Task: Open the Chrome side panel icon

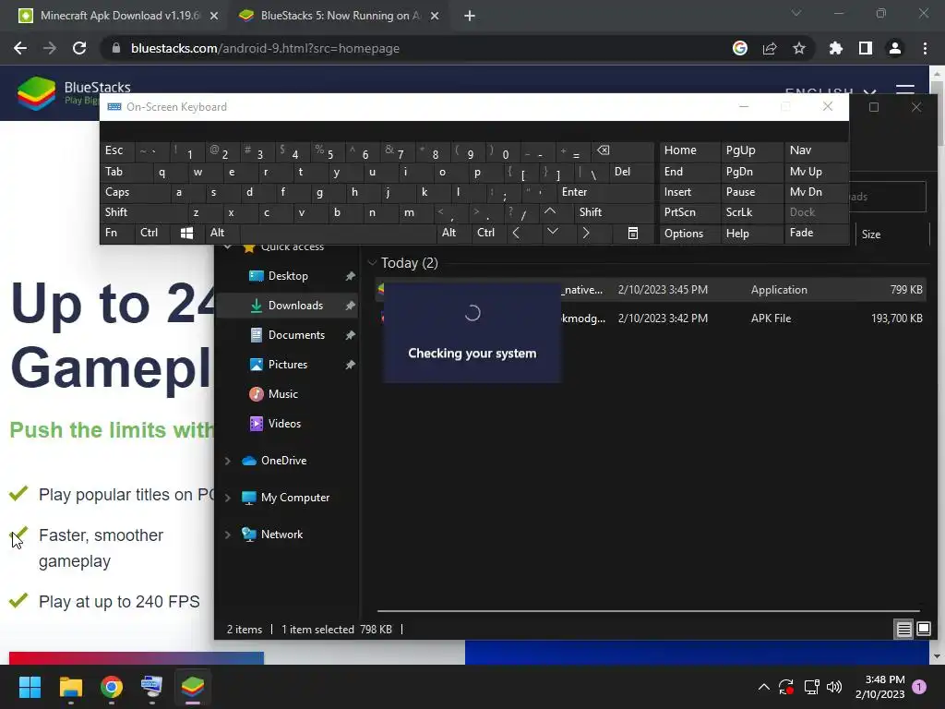Action: coord(866,48)
